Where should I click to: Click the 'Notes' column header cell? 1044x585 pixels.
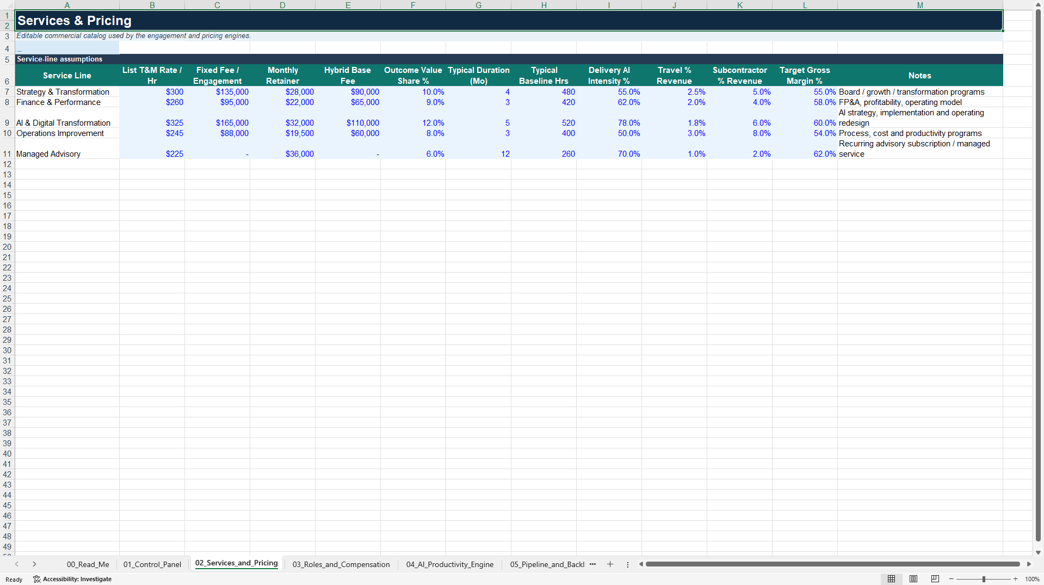pos(919,76)
